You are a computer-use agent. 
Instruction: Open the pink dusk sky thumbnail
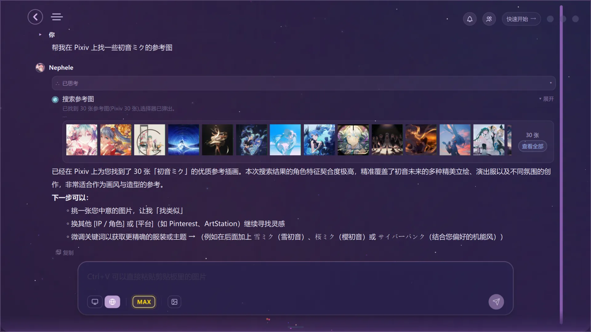455,140
